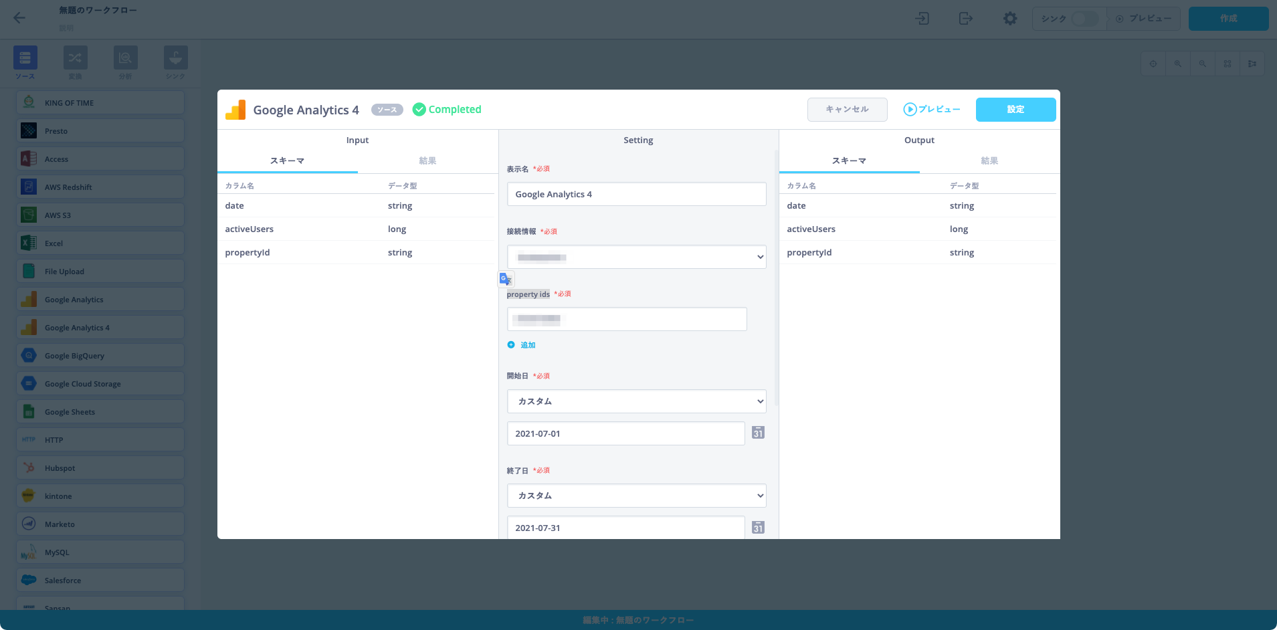The height and width of the screenshot is (630, 1277).
Task: Open calendar for end date
Action: [758, 527]
